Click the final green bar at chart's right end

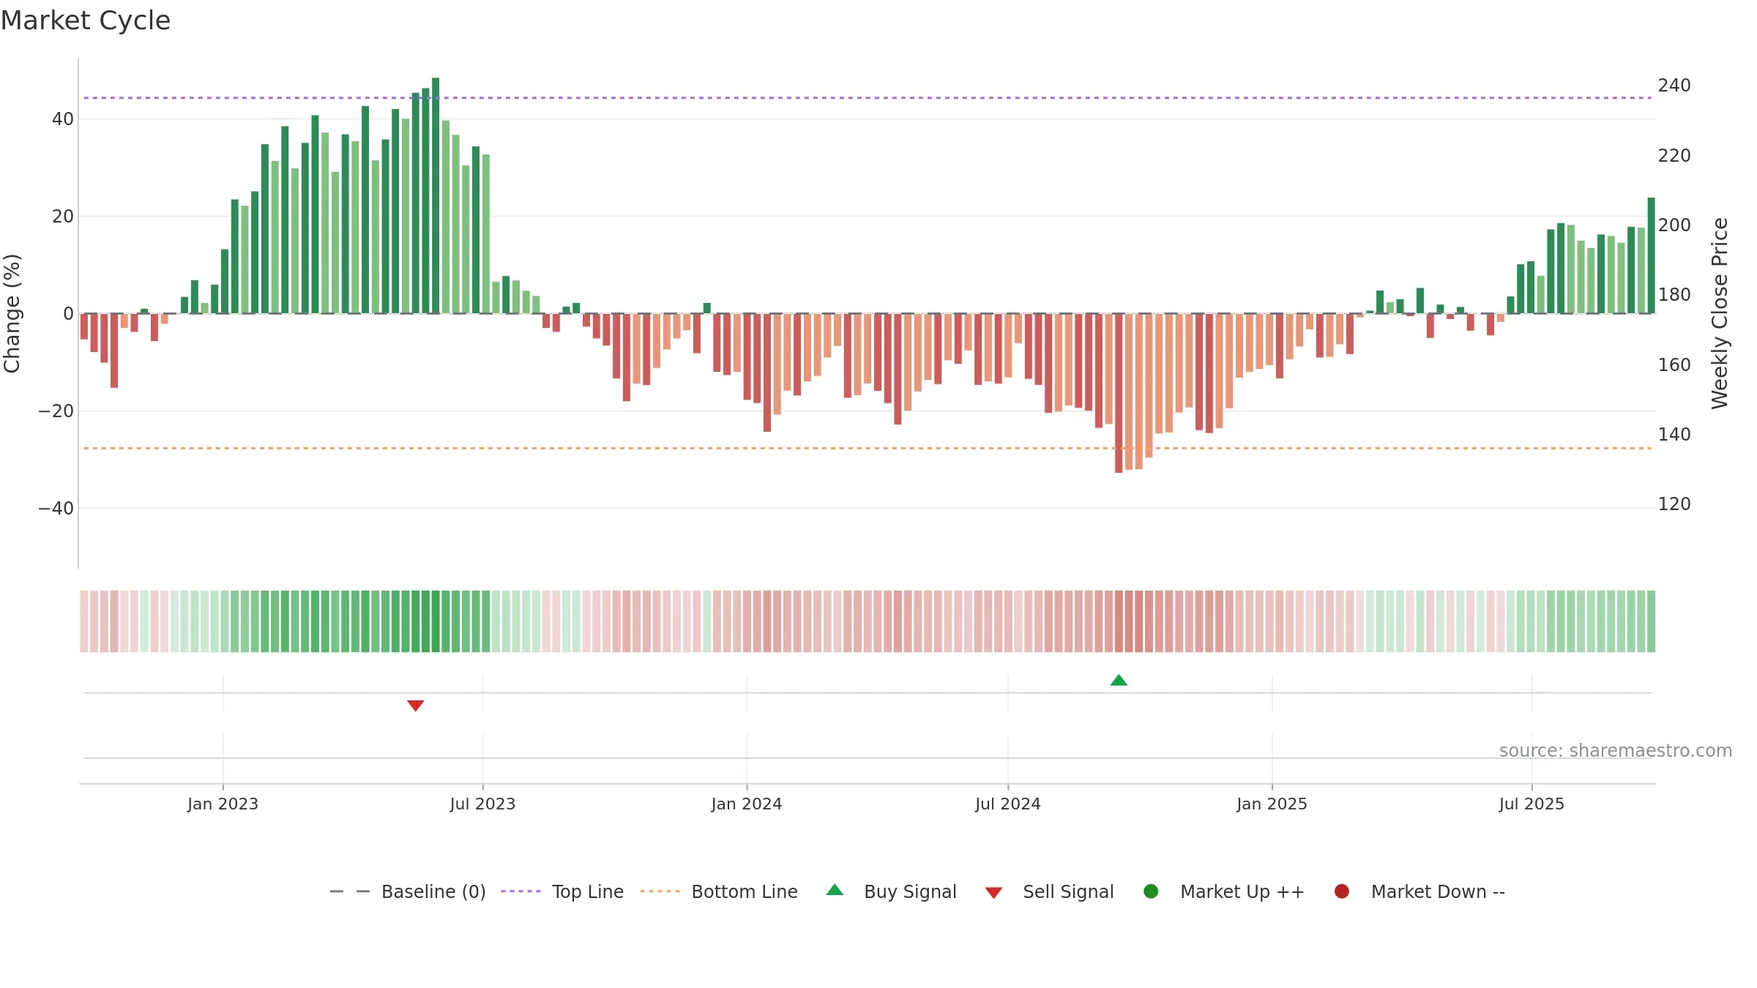(1651, 255)
